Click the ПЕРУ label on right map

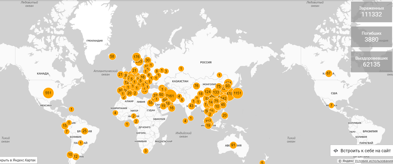point(352,132)
